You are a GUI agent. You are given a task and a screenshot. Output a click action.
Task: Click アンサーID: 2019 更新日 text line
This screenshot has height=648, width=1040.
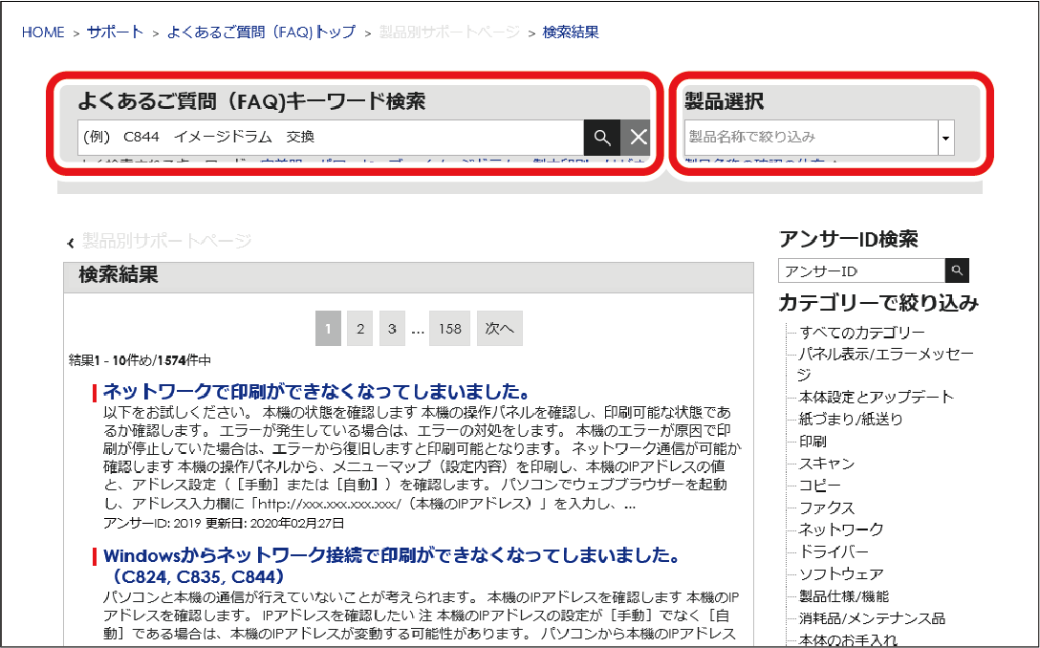(x=224, y=524)
